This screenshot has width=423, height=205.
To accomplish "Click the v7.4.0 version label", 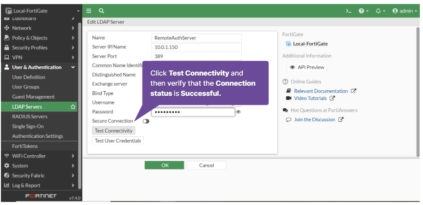I will coord(75,198).
